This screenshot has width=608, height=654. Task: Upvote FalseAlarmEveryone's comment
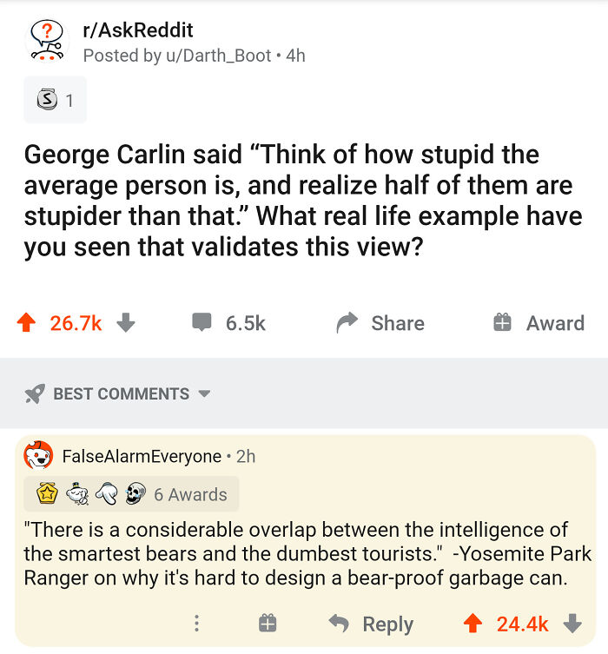[x=473, y=624]
